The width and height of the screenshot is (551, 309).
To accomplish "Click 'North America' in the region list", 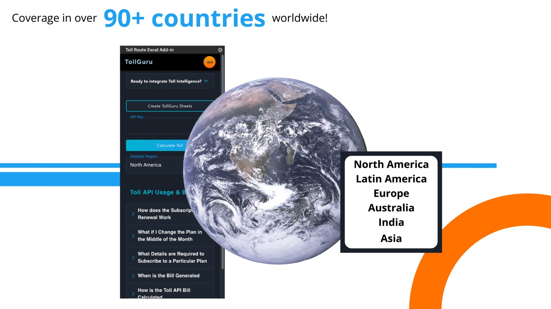I will (391, 164).
